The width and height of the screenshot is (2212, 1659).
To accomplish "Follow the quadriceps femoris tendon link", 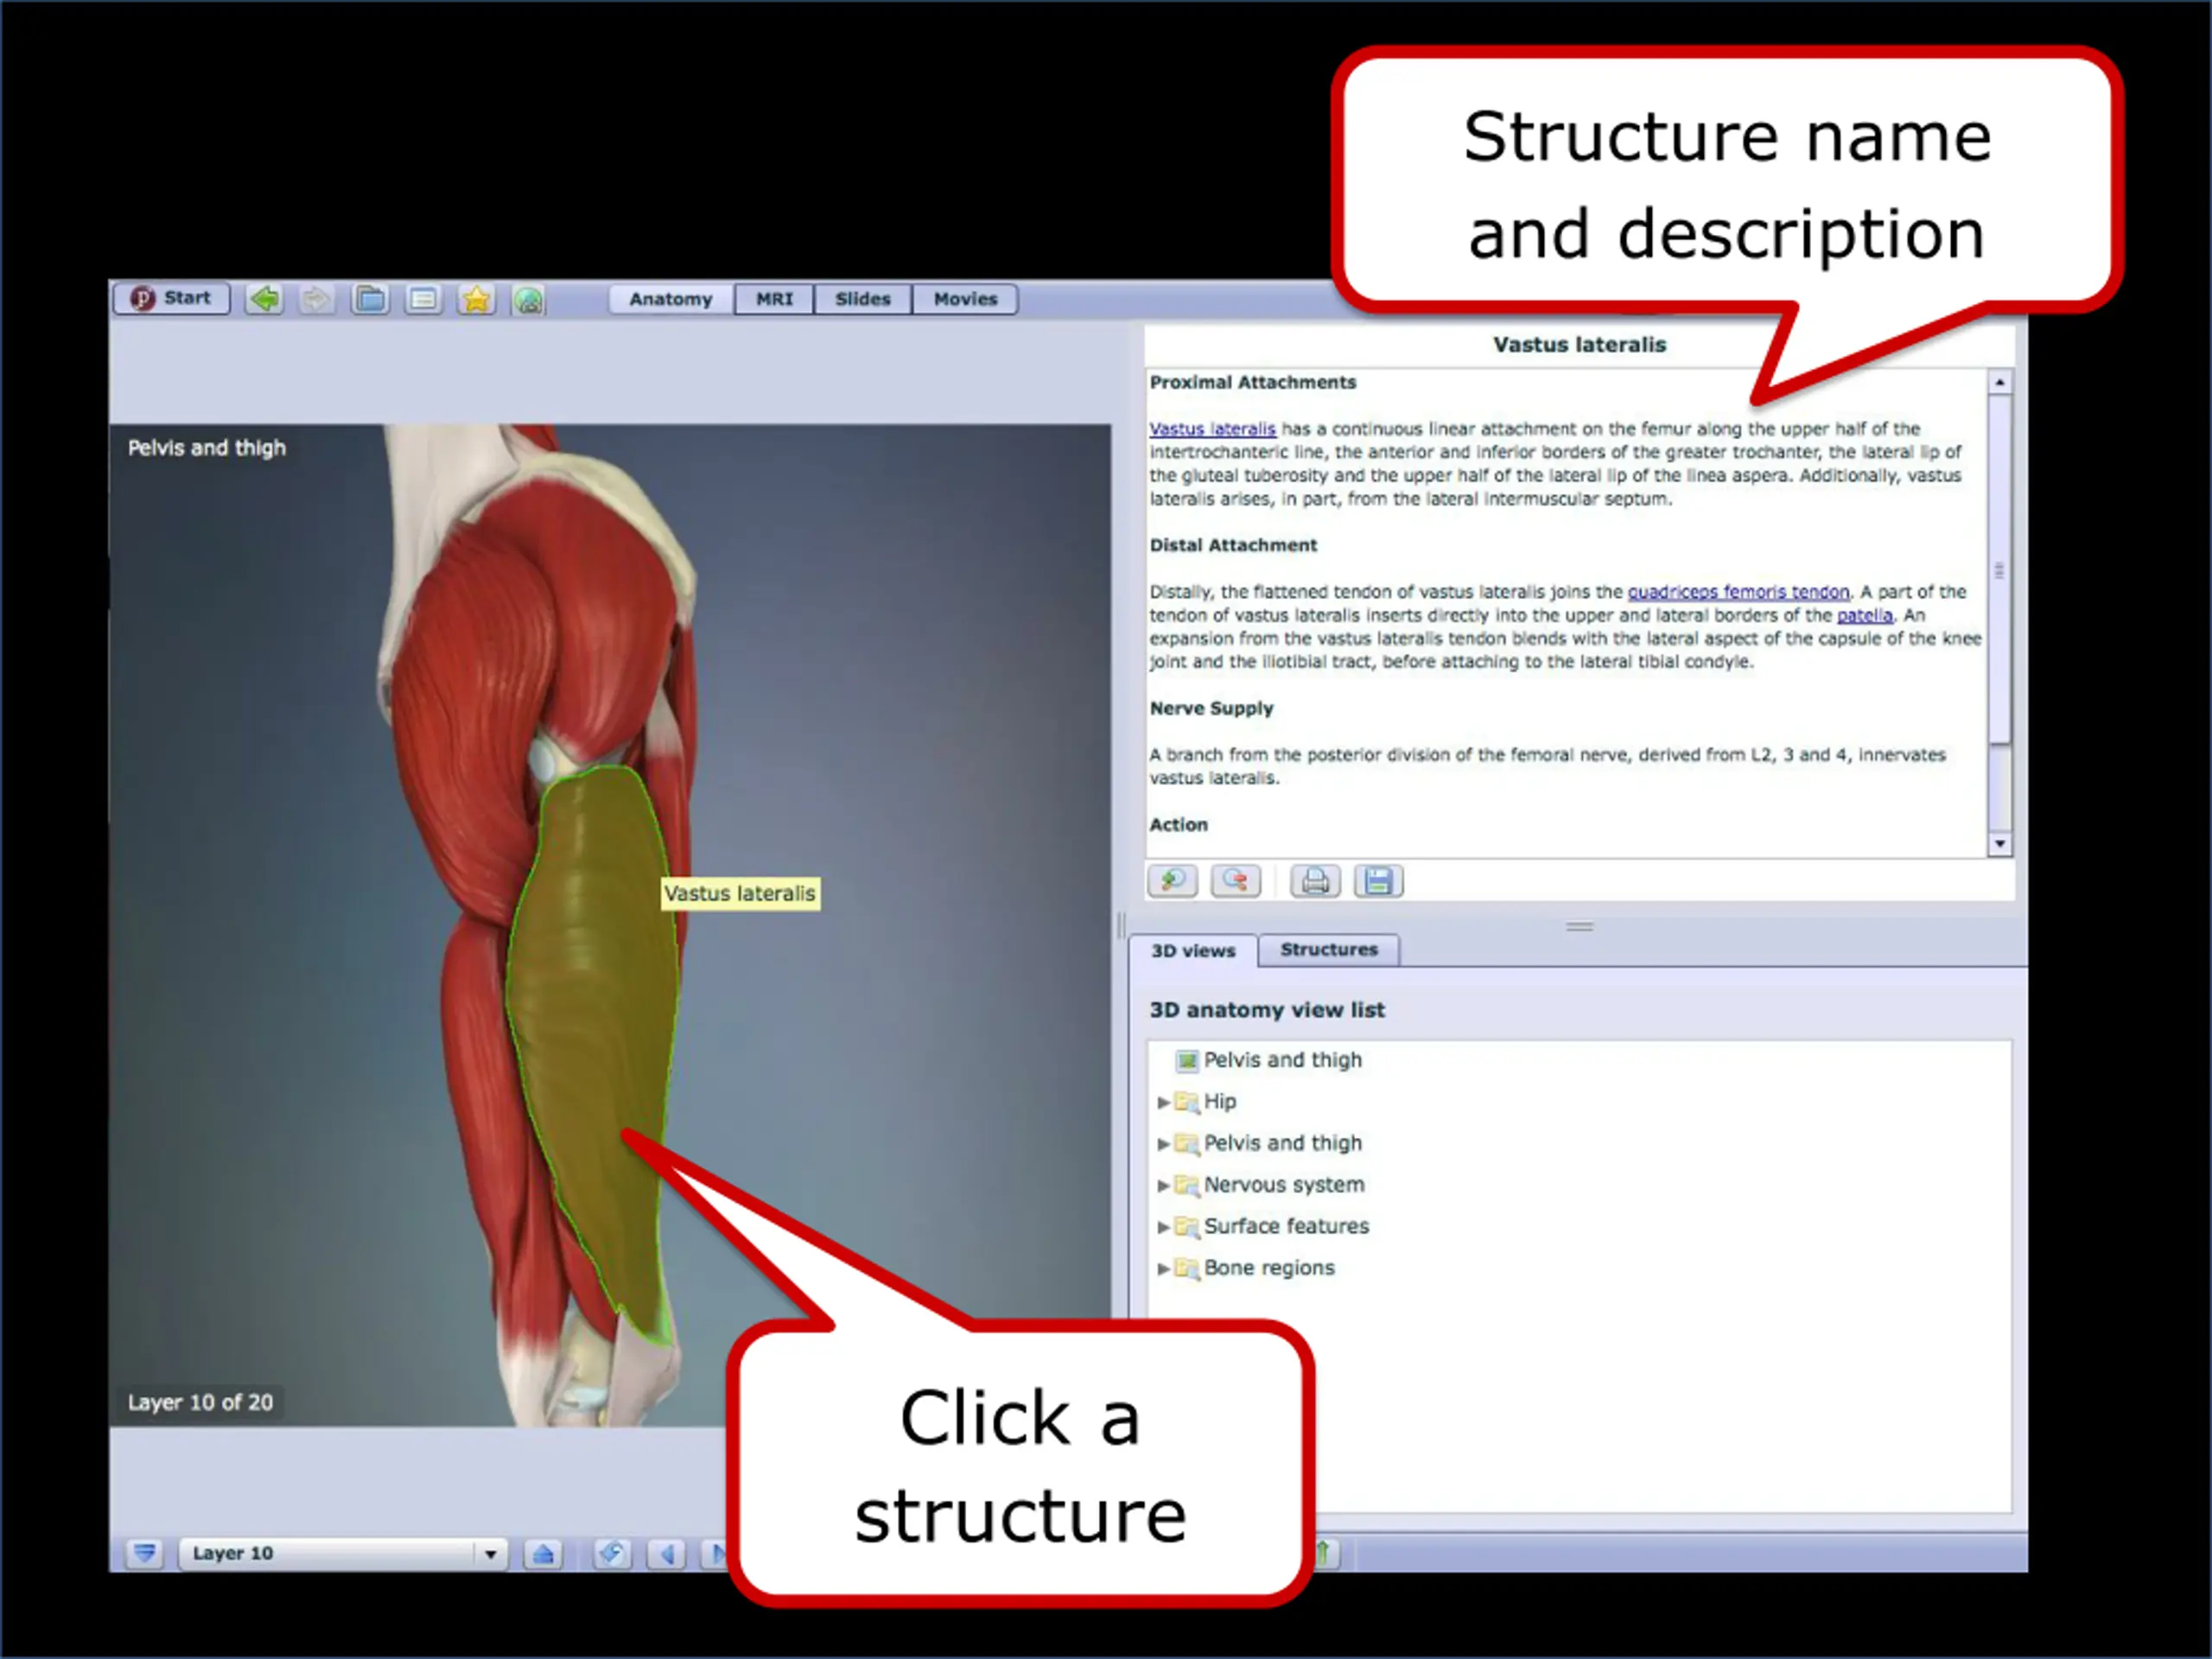I will click(1738, 592).
